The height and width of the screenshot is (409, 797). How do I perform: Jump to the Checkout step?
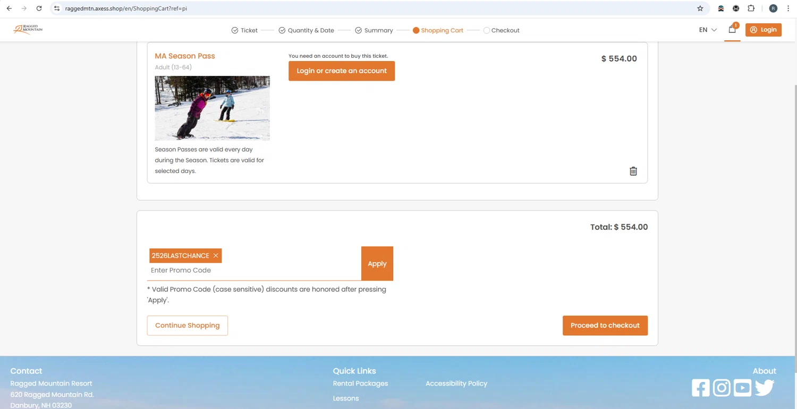pos(501,30)
